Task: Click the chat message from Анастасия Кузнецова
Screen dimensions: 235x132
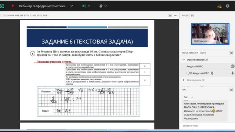Action: (205, 111)
